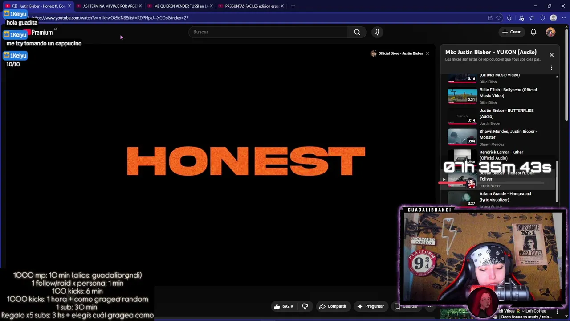The height and width of the screenshot is (321, 570).
Task: Open the Lofi Coffee recommended video thumbnail
Action: [x=455, y=314]
